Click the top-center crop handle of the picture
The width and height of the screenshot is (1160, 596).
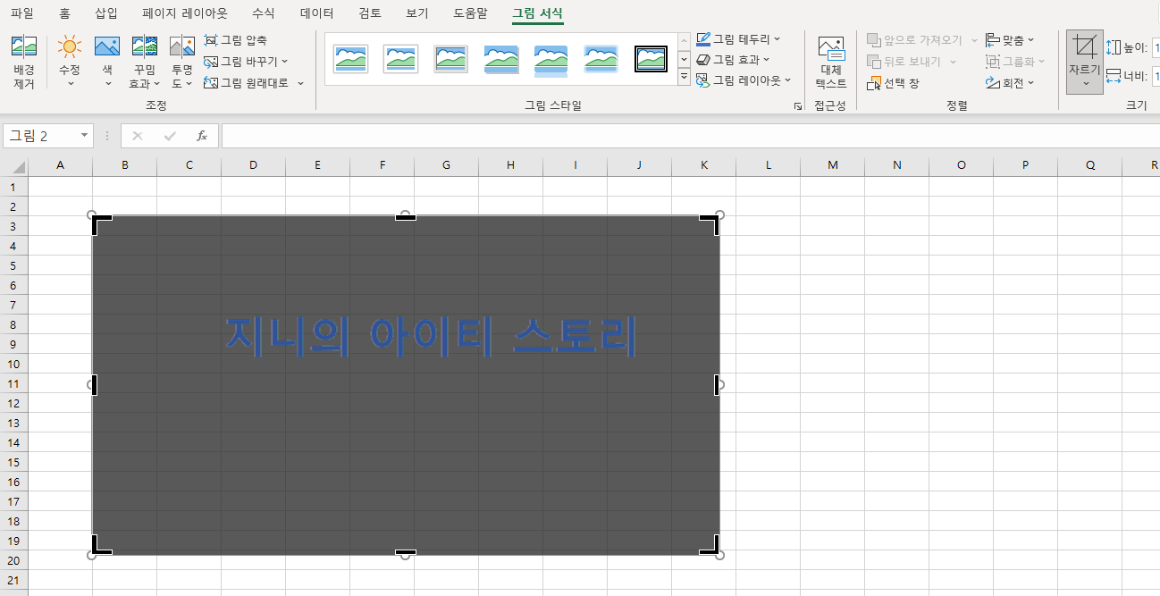[x=406, y=216]
